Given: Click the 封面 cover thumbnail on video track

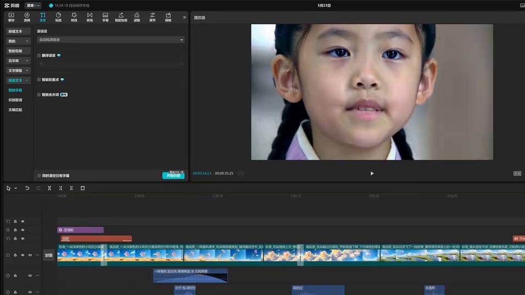Looking at the screenshot, I should (x=49, y=255).
